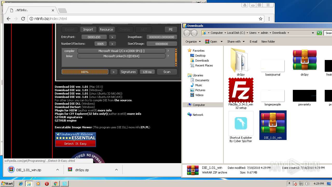Click E-mail in Explorer toolbar
Image resolution: width=332 pixels, height=187 pixels.
click(253, 42)
